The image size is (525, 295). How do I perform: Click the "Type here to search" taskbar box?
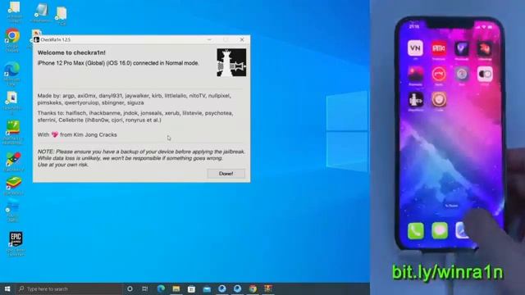point(69,288)
